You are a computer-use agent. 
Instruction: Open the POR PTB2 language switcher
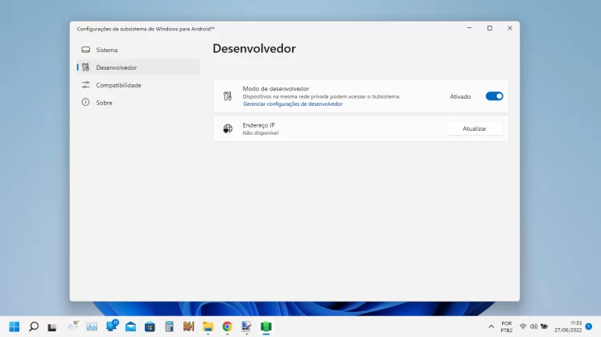click(x=506, y=327)
